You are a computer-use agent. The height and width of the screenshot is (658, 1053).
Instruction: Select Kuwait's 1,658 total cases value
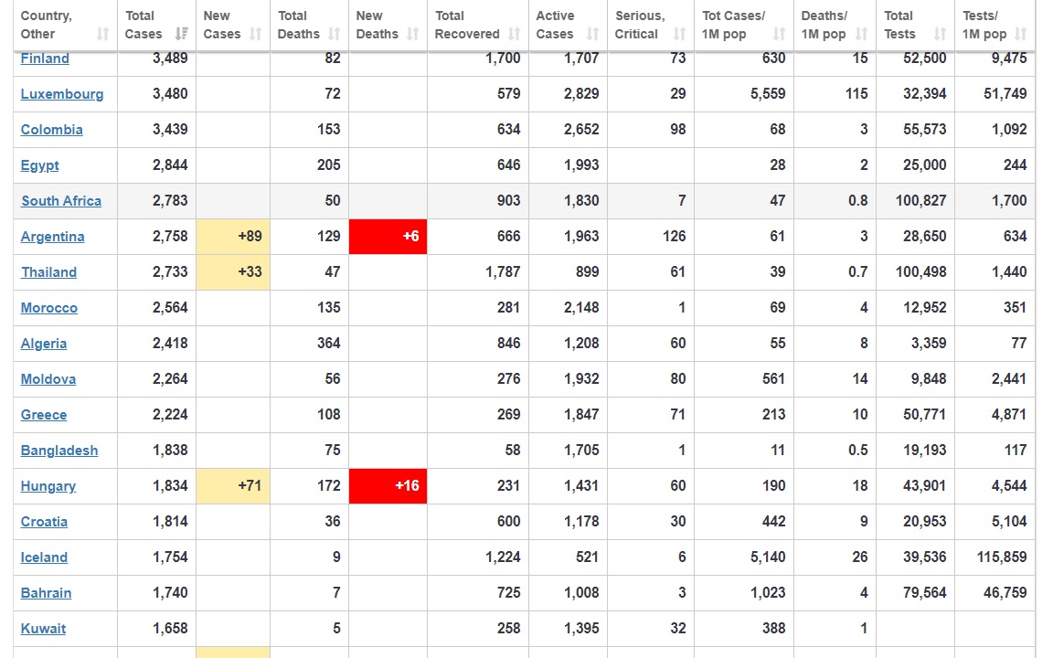click(x=170, y=628)
